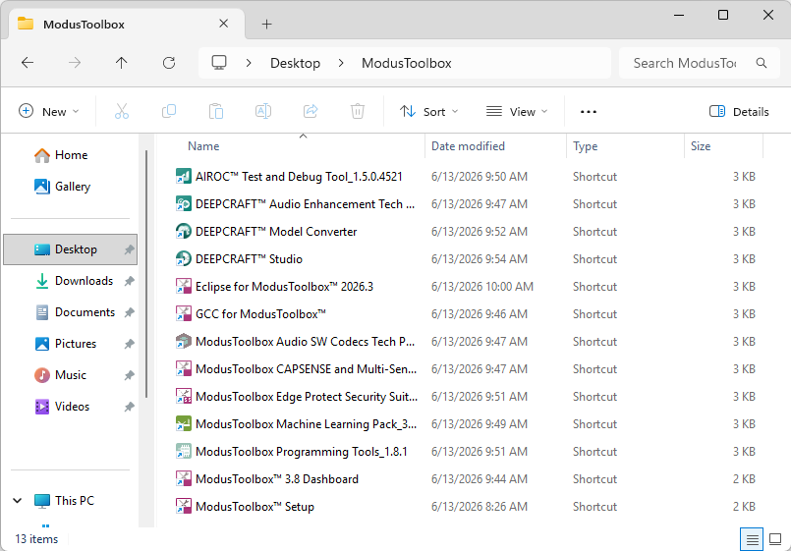The image size is (791, 551).
Task: Expand chevron after Desktop in address bar
Action: click(341, 63)
